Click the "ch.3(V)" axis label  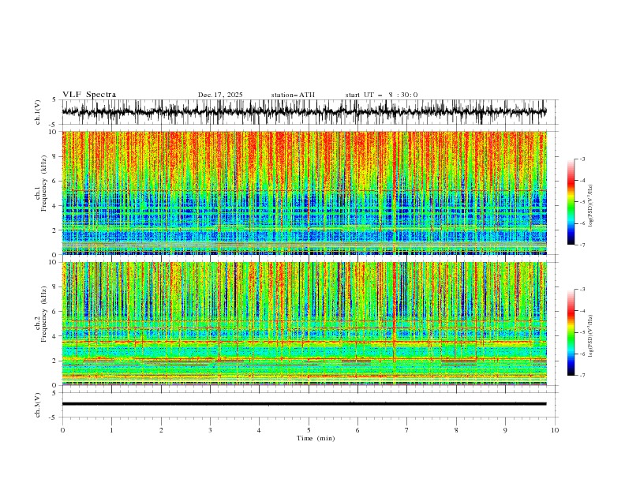point(38,405)
